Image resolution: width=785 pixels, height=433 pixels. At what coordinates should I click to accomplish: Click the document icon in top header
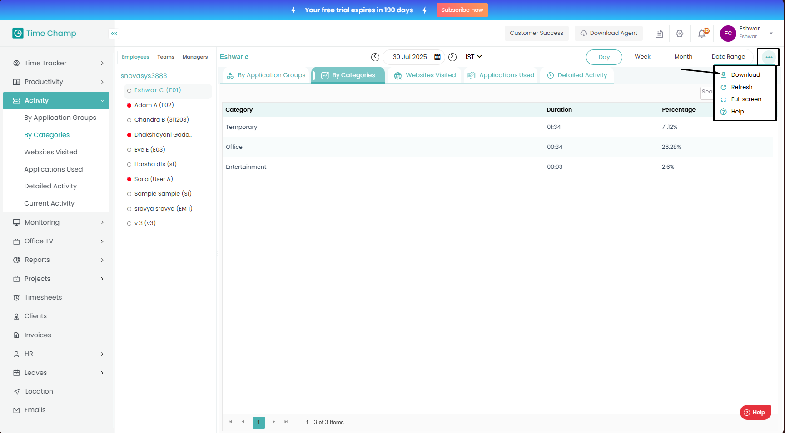click(659, 34)
